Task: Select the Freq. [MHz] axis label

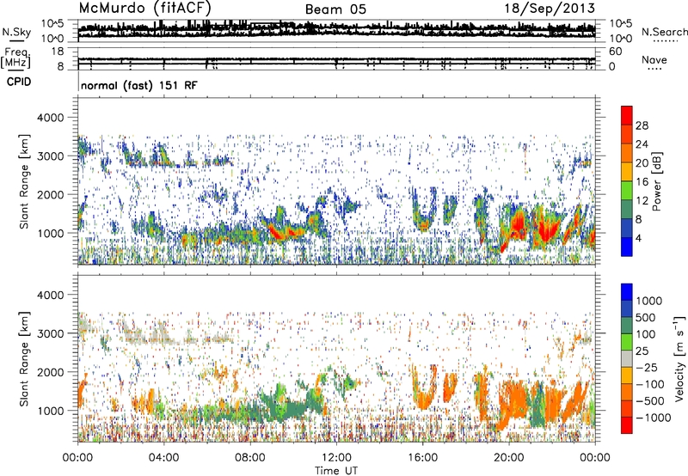Action: [15, 58]
